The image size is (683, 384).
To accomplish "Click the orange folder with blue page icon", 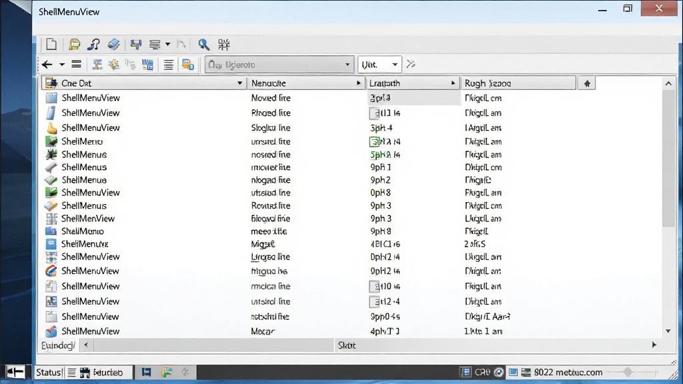I will (x=187, y=65).
